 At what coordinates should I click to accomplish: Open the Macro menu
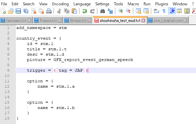tap(133, 4)
